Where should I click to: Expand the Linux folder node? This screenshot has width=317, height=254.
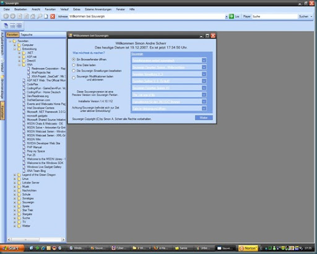[x=15, y=178]
